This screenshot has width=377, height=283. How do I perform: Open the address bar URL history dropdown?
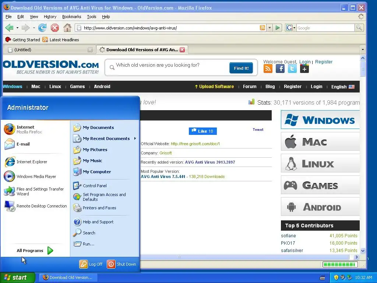pos(269,28)
